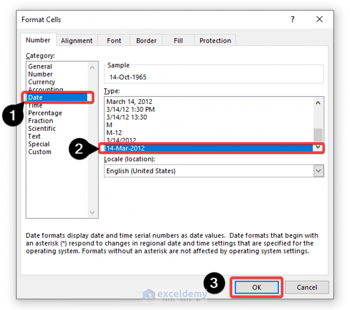This screenshot has height=310, width=350.
Task: Close the Format Cells dialog
Action: click(x=319, y=20)
